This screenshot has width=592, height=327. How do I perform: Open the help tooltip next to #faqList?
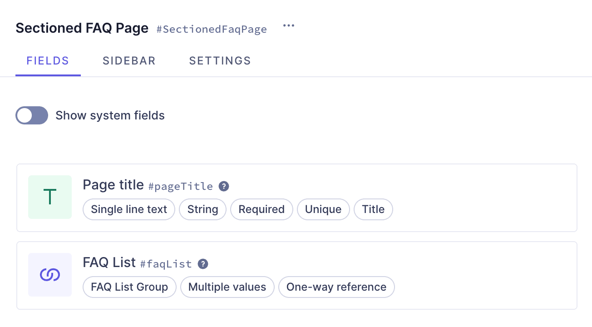(203, 263)
